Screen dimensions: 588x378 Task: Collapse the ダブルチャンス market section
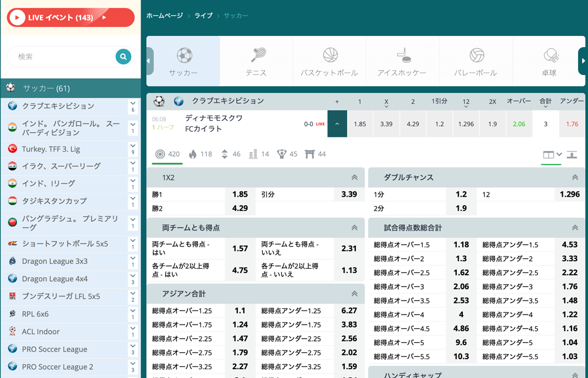[575, 177]
